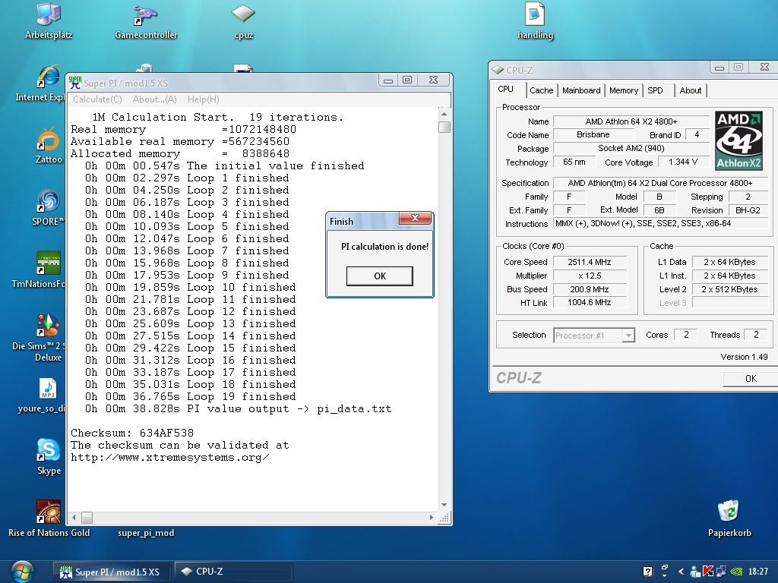Open the Help(H) menu in Super PI
The height and width of the screenshot is (583, 778).
pos(203,99)
